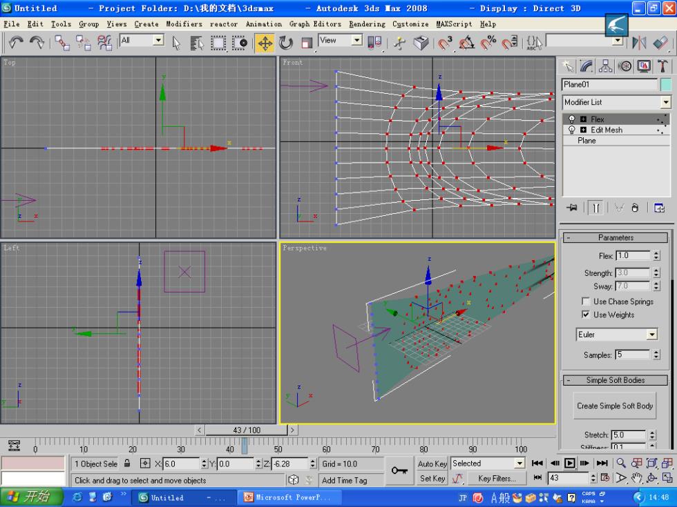Click the Key Filters button
677x507 pixels.
[497, 478]
